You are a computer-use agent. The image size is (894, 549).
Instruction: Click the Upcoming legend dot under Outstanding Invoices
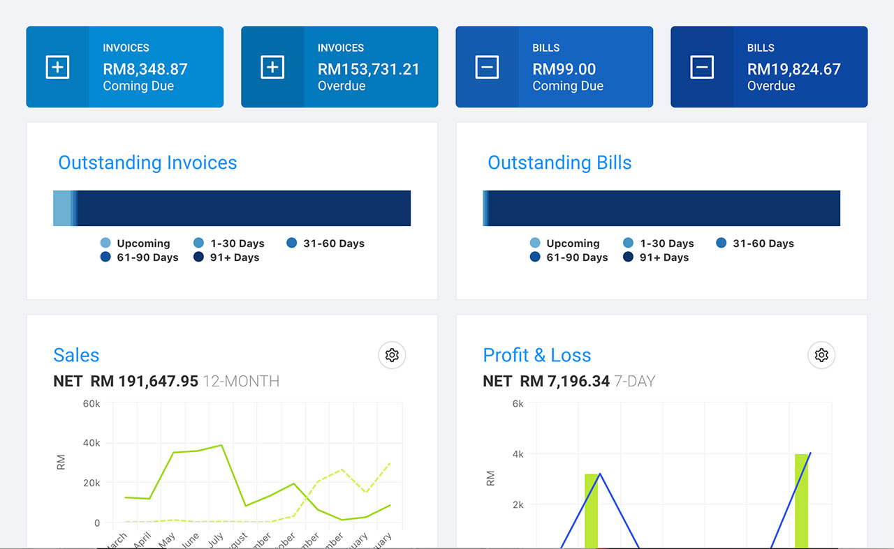(x=105, y=243)
